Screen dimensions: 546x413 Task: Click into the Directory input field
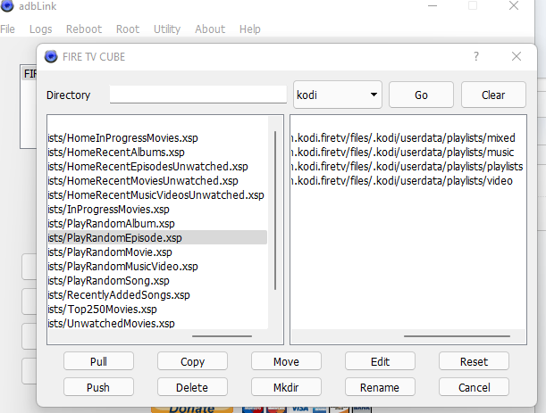198,95
